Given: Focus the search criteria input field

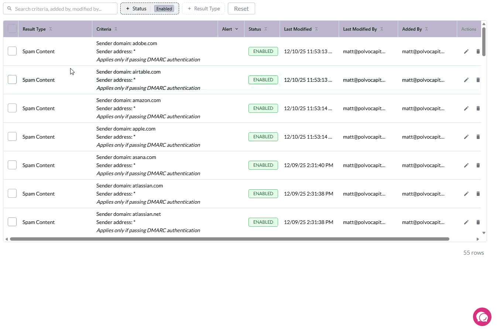Looking at the screenshot, I should (64, 9).
